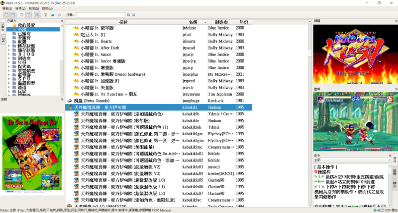Open the 檢視(V) menu
398x213 pixels.
(x=20, y=8)
